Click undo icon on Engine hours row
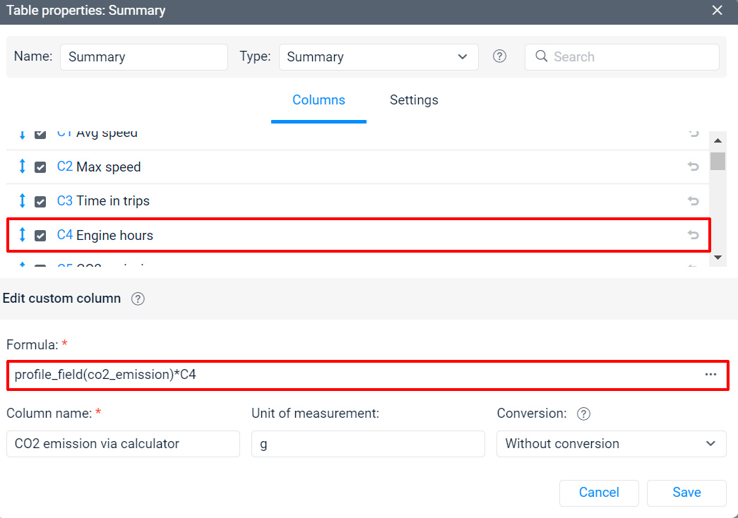This screenshot has width=738, height=518. [693, 235]
